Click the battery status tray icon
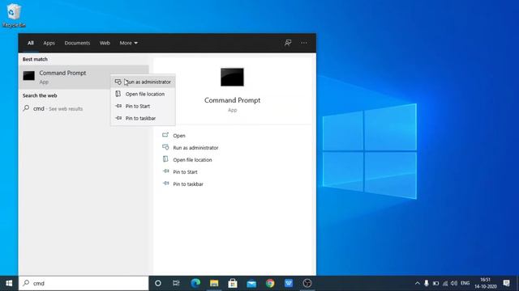This screenshot has height=291, width=519. (x=435, y=283)
